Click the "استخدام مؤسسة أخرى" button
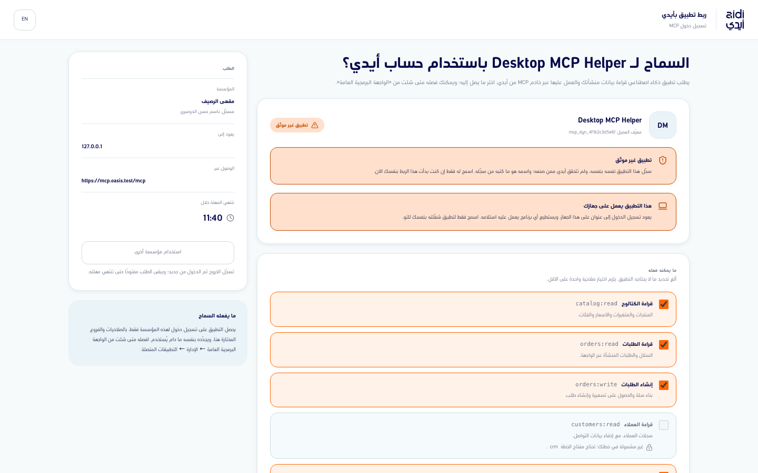 158,253
